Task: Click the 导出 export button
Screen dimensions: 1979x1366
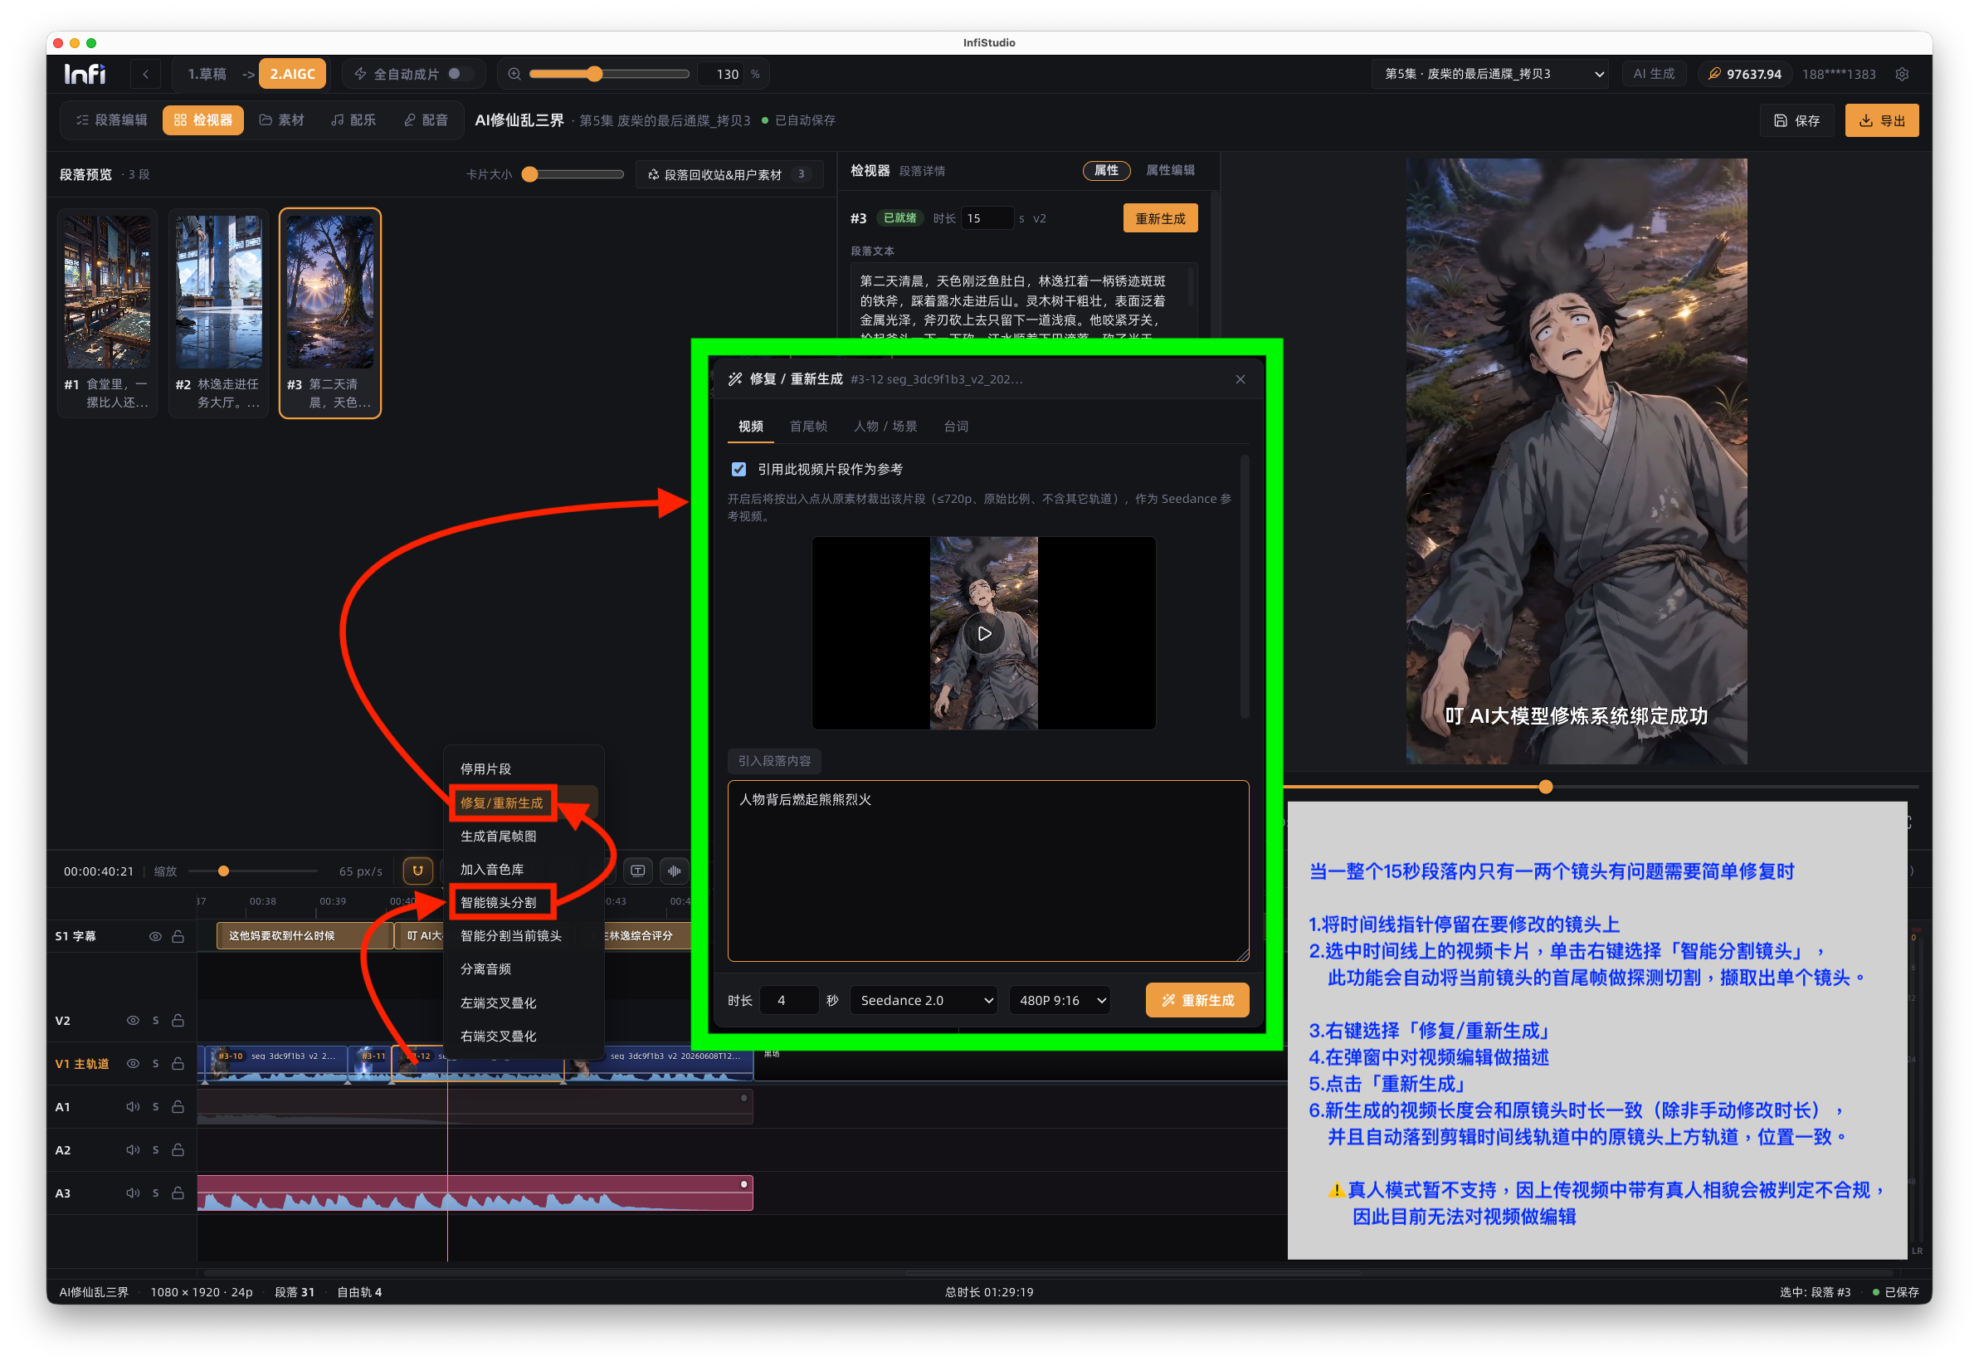Action: click(1881, 120)
